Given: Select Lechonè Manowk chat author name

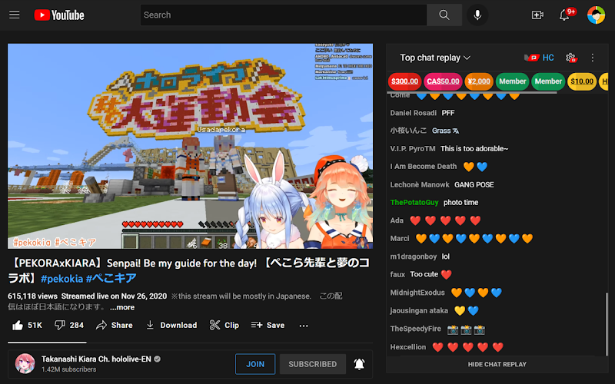Looking at the screenshot, I should [420, 184].
